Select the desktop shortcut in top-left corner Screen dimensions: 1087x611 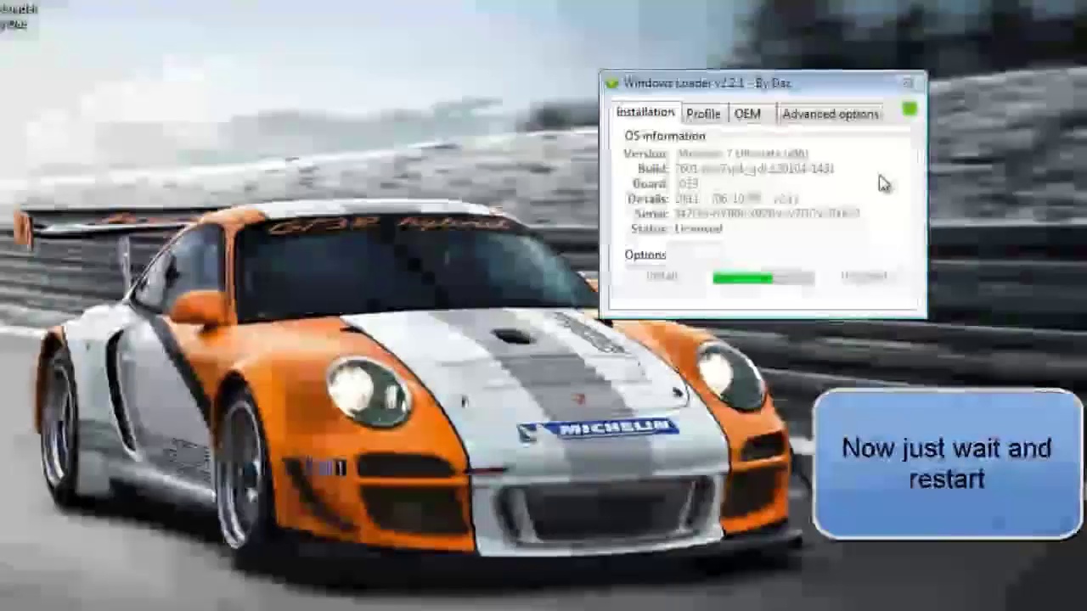pos(17,15)
